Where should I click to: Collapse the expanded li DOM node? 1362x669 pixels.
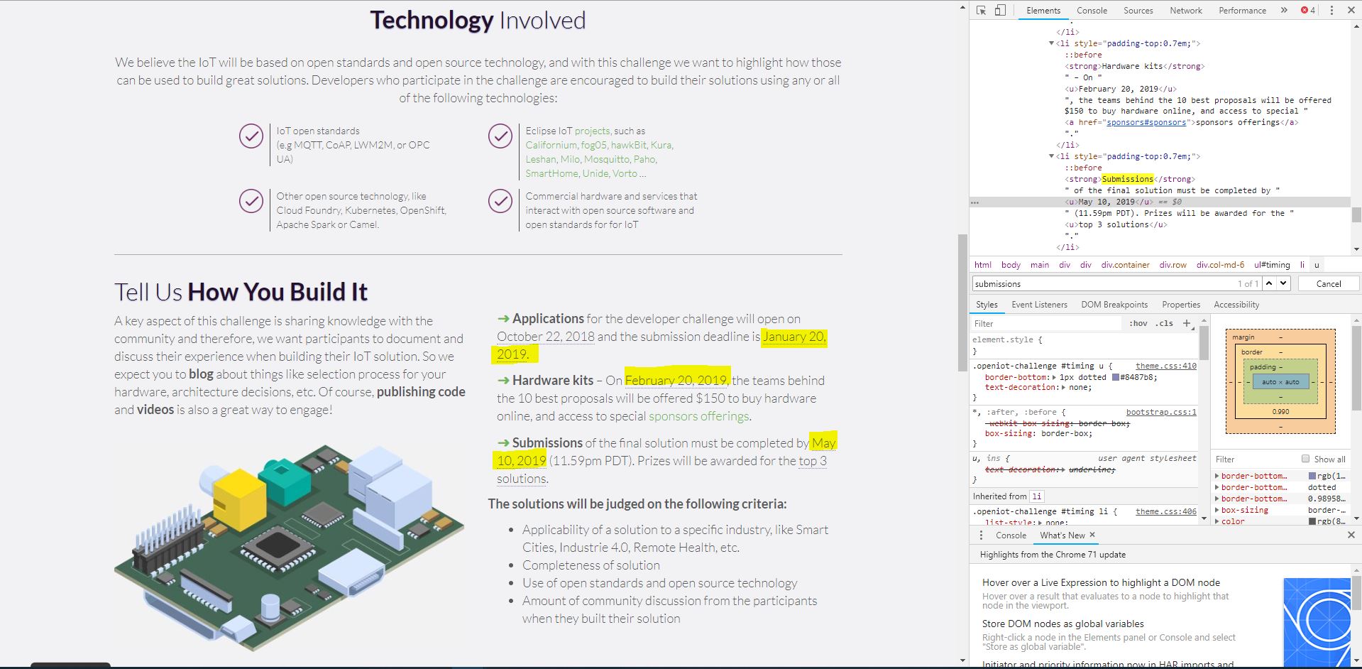tap(1051, 156)
